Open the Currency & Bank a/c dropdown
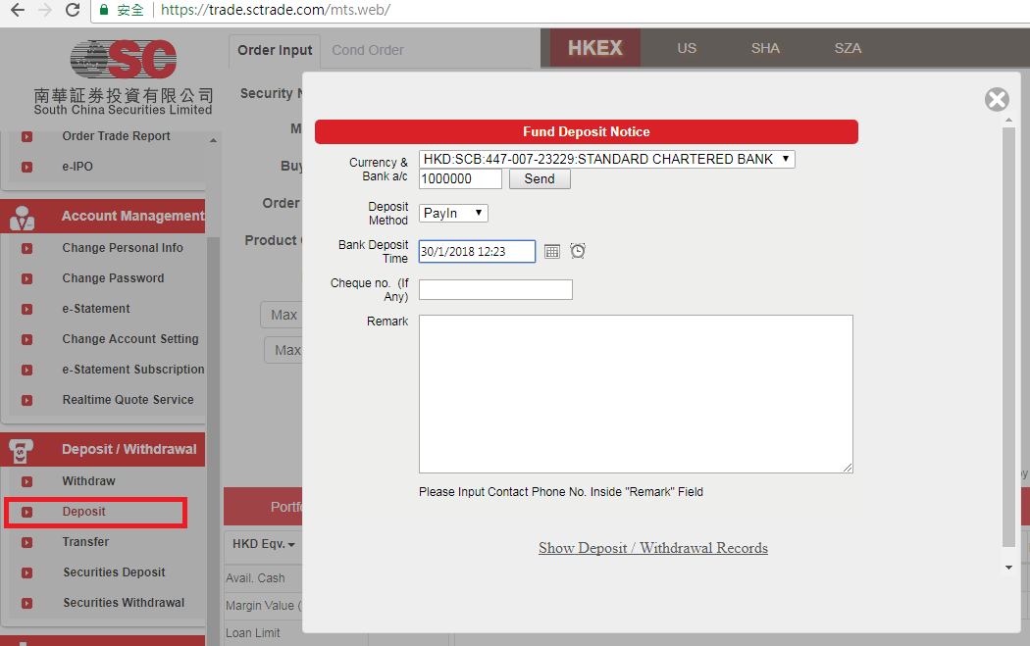The height and width of the screenshot is (646, 1030). pos(606,159)
